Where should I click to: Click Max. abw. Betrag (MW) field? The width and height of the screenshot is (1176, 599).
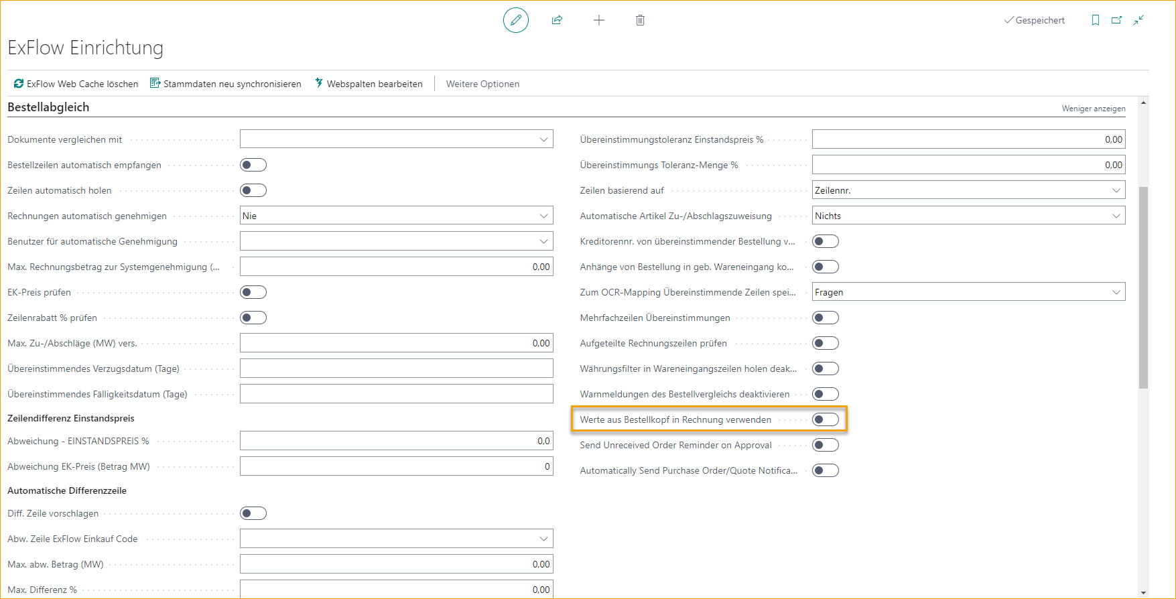397,564
